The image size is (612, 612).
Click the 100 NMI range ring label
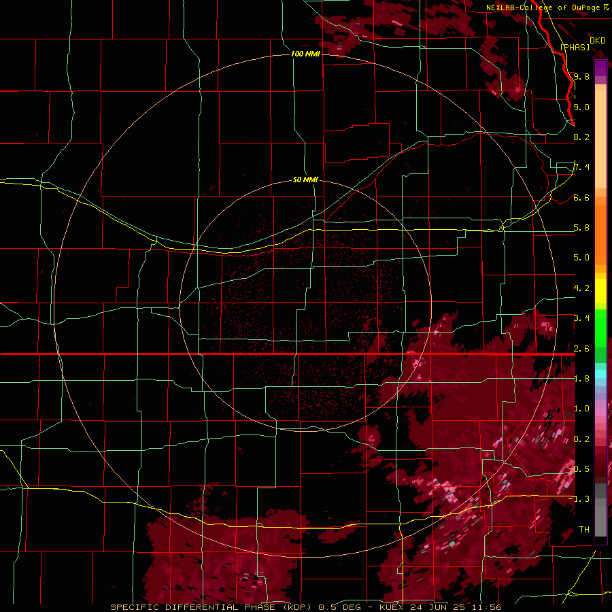(x=305, y=54)
